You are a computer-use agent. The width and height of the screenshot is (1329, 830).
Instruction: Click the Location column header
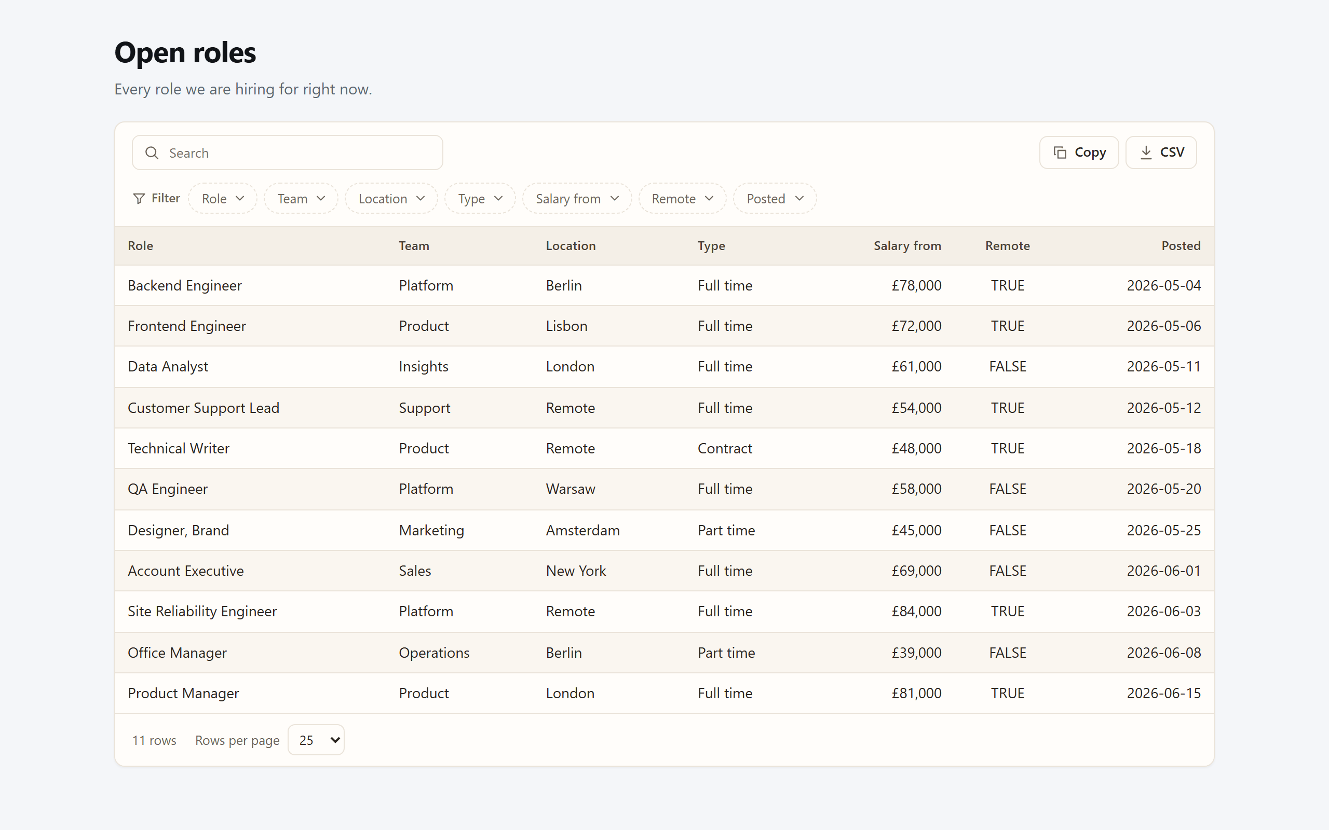[x=571, y=246]
